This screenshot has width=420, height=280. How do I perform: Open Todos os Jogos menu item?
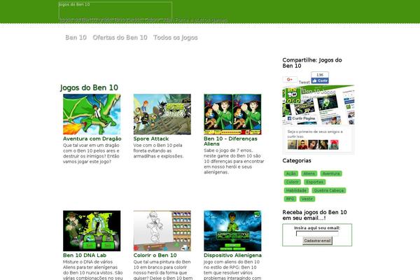point(176,38)
